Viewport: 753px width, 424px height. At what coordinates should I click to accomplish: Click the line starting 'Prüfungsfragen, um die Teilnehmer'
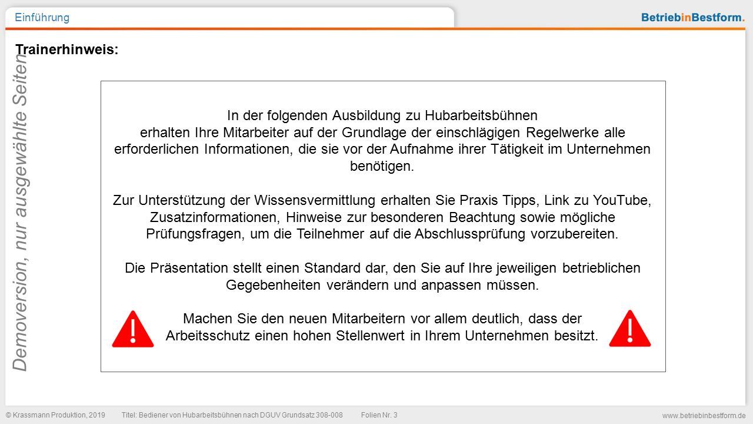382,234
